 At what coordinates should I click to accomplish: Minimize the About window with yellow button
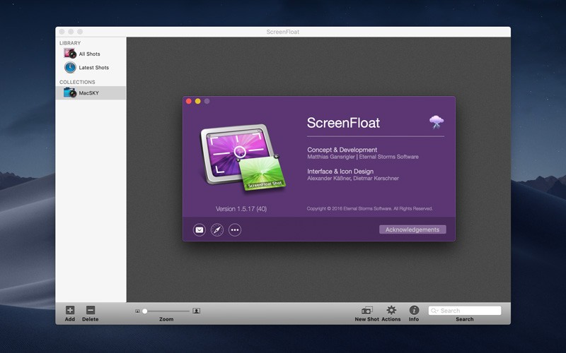click(198, 101)
